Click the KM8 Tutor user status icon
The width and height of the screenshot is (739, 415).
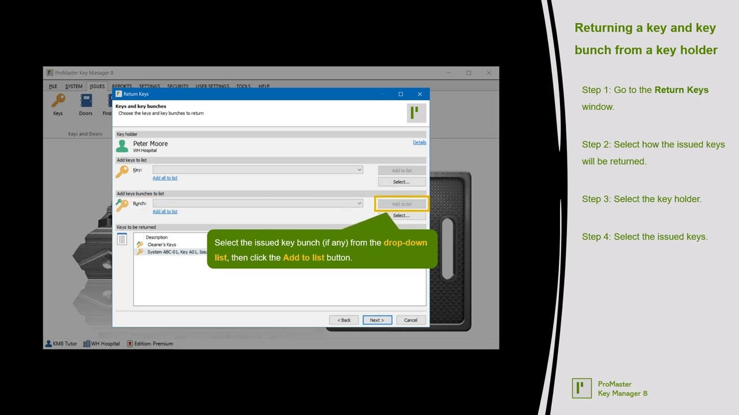(x=48, y=344)
